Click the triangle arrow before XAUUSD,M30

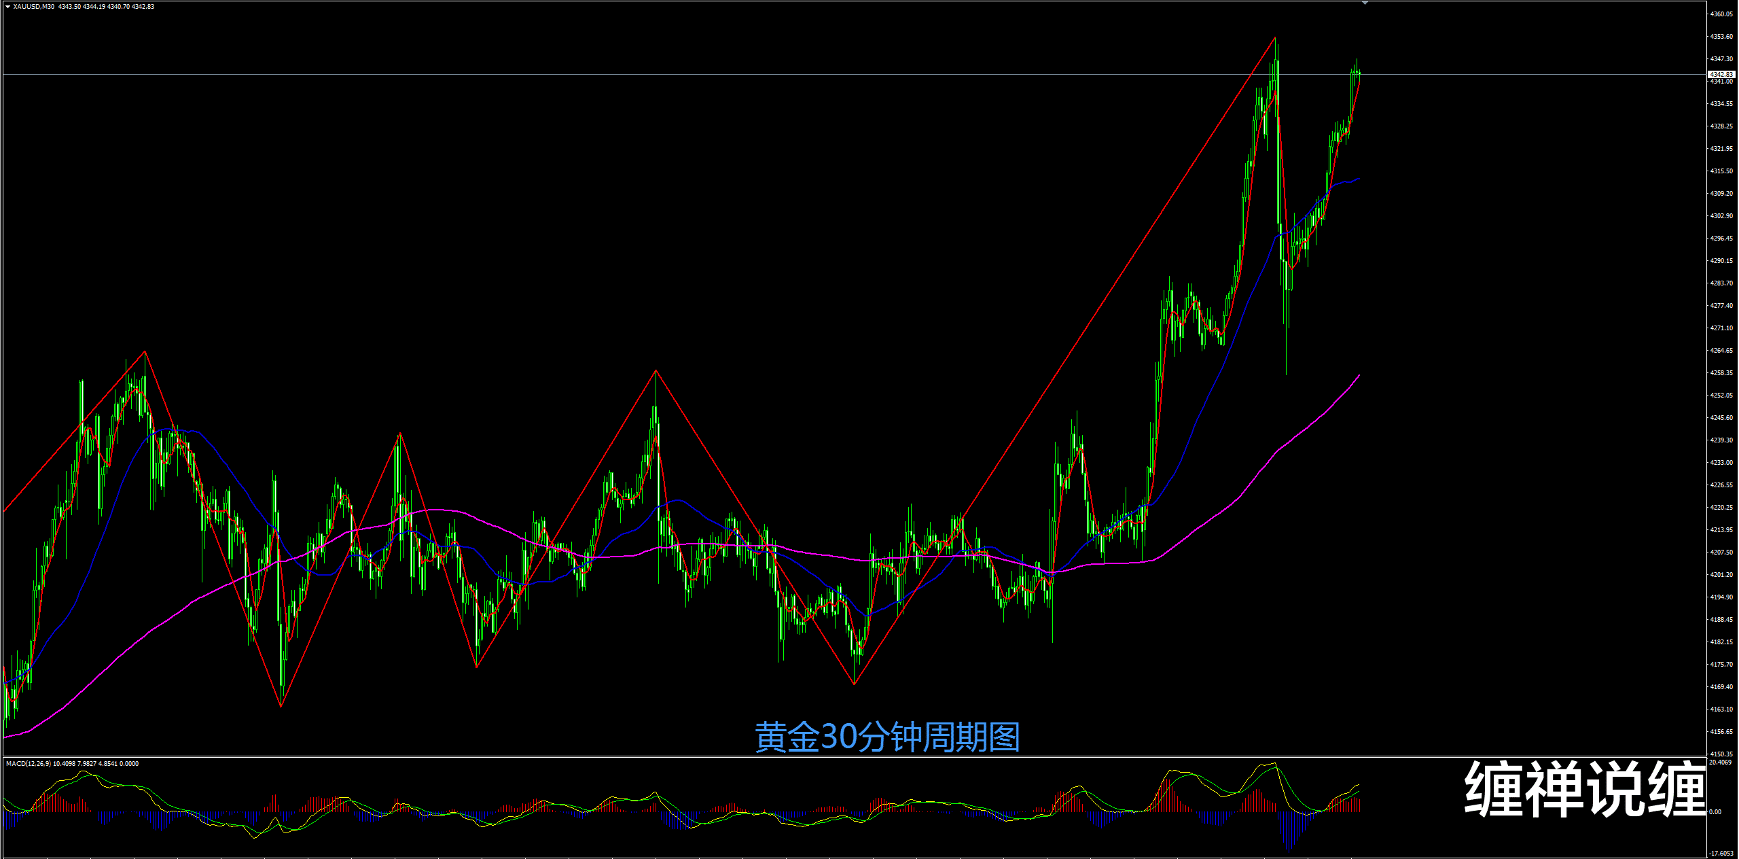click(x=7, y=7)
